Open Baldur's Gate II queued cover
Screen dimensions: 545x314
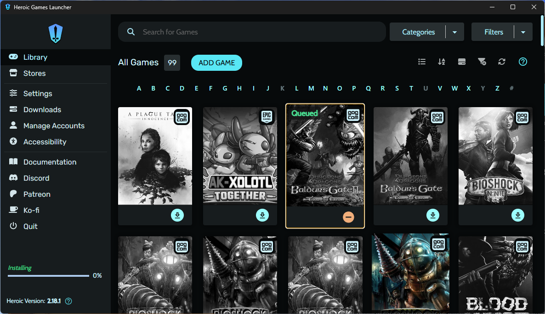325,155
